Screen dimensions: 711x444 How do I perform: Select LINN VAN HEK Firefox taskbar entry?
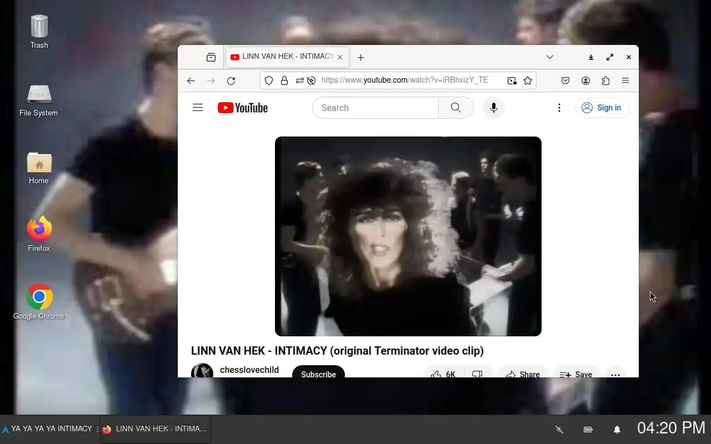[x=156, y=429]
